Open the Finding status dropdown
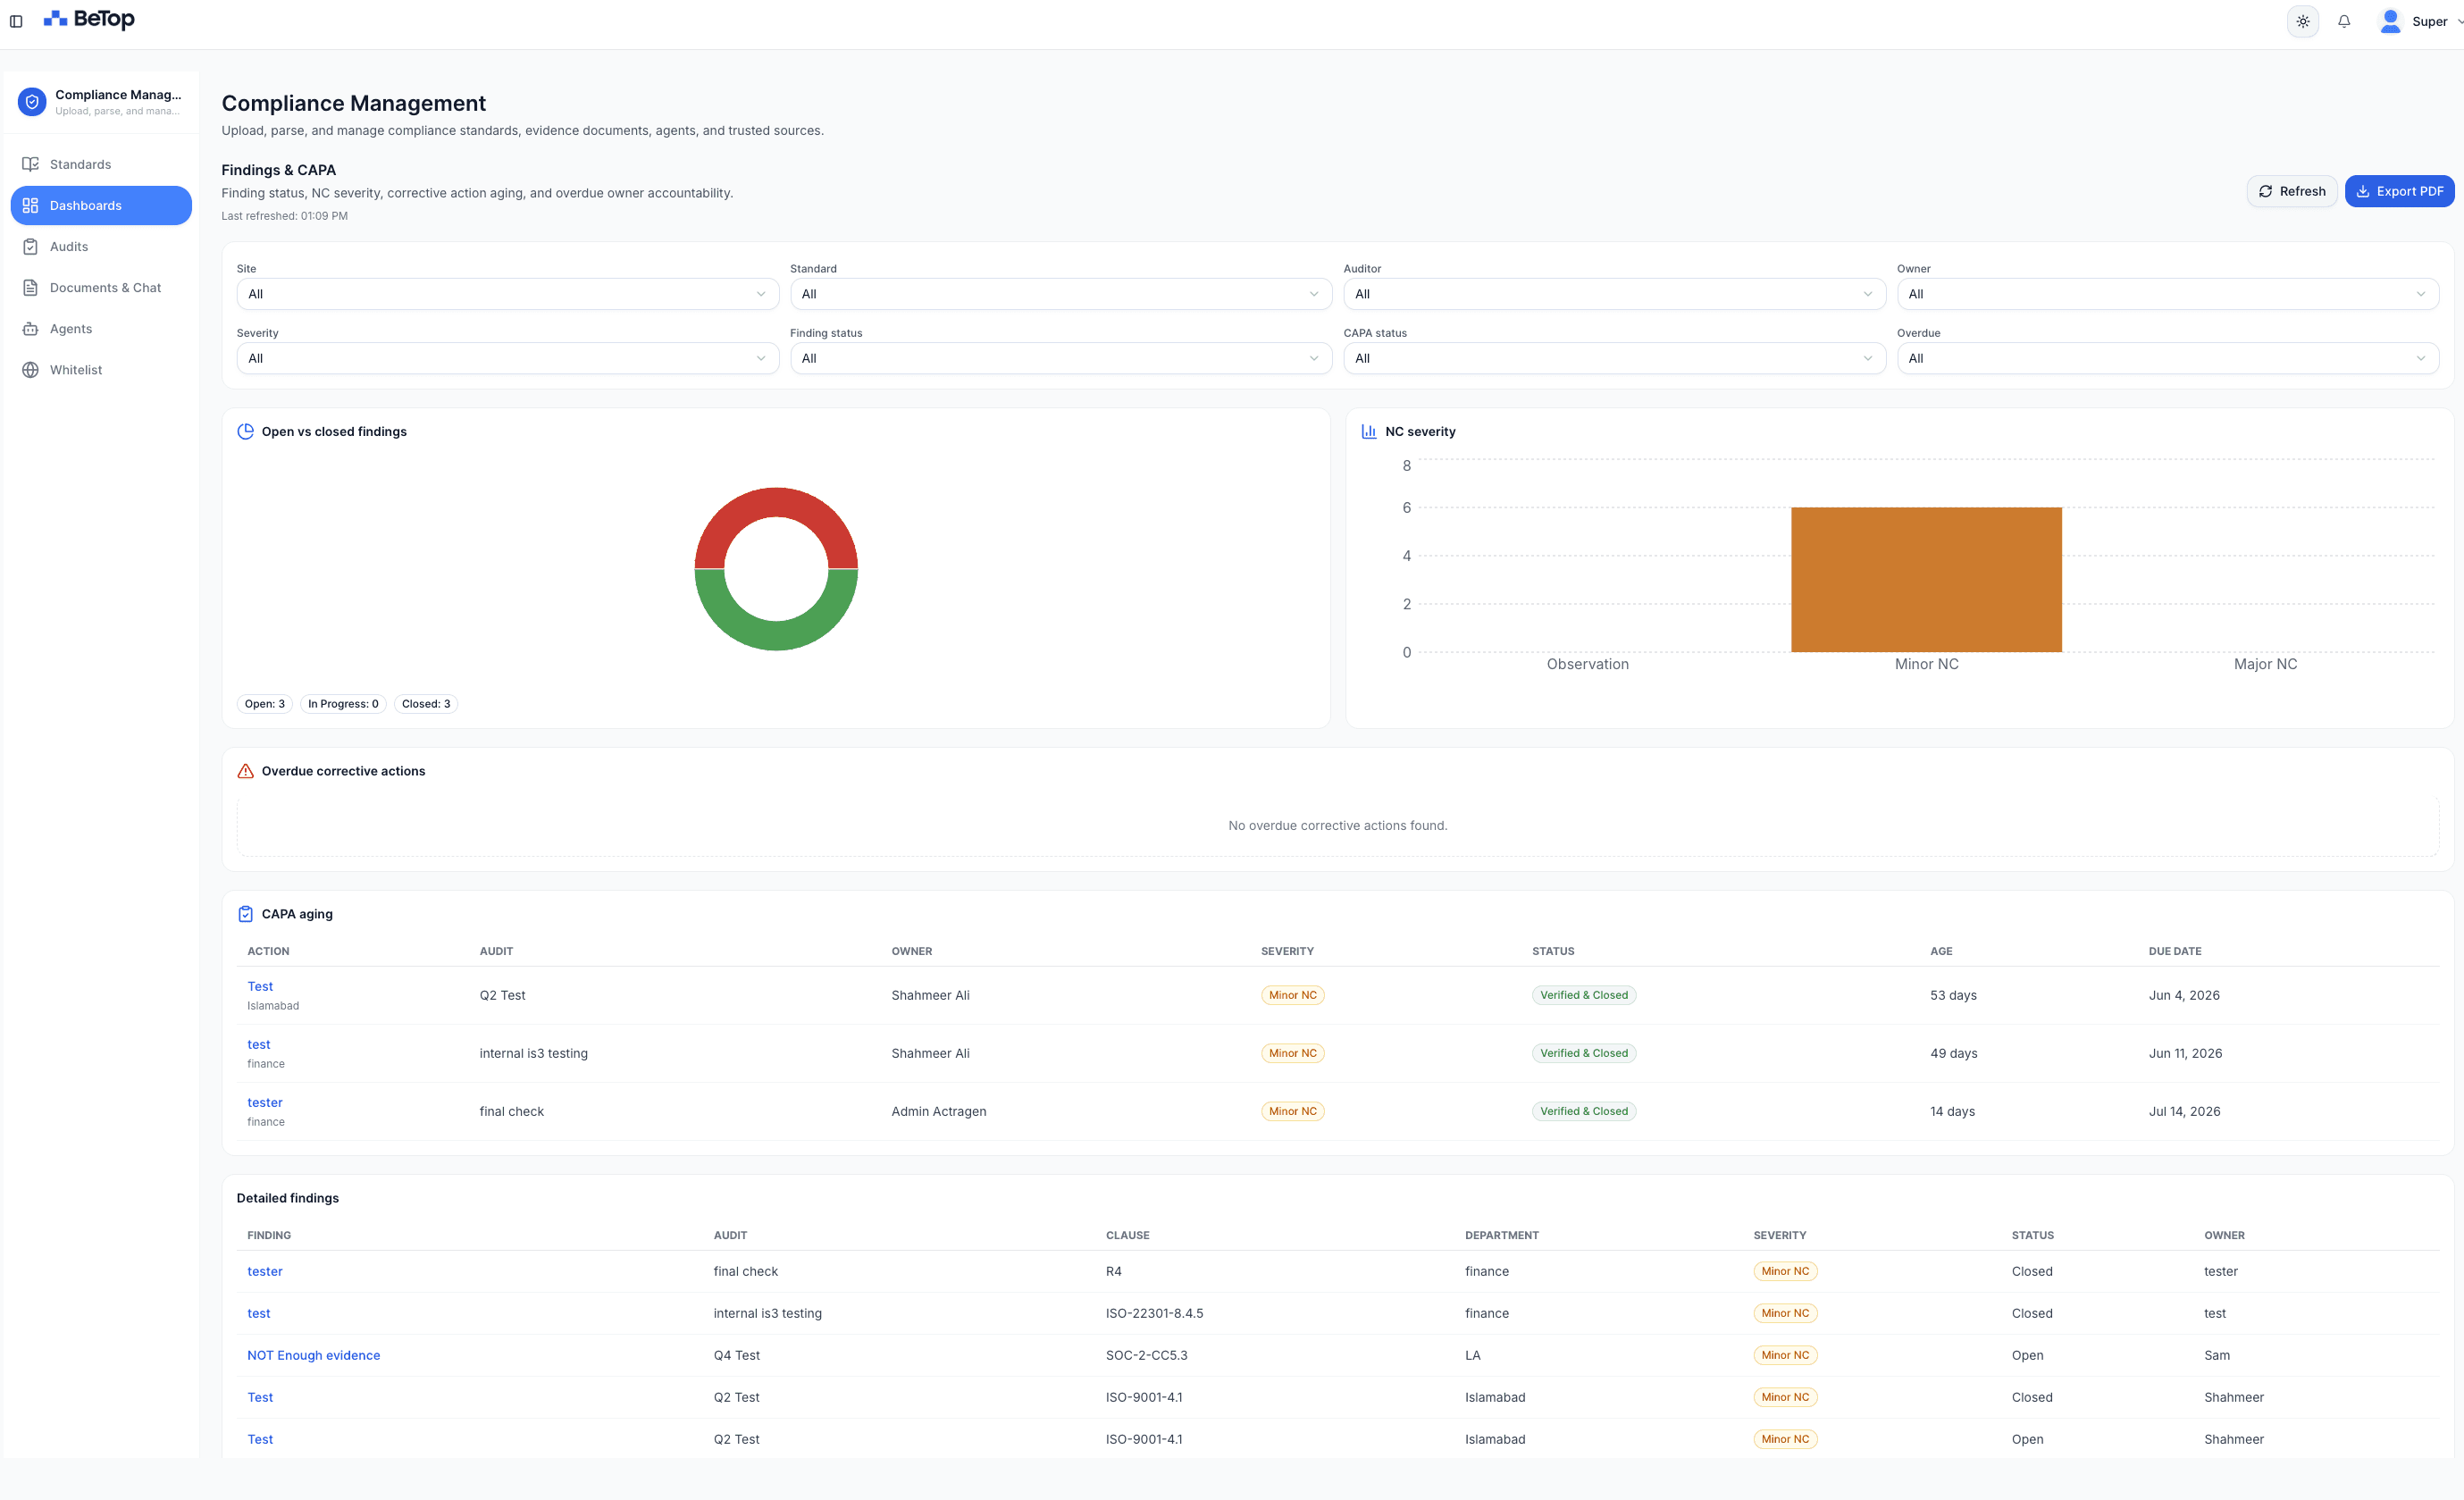Viewport: 2464px width, 1500px height. (x=1060, y=358)
